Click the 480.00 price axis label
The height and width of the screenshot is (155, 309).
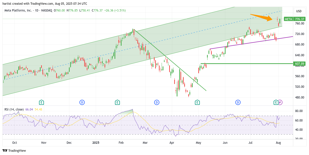coord(299,97)
